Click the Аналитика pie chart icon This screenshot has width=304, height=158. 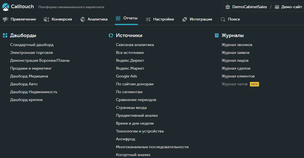point(83,19)
